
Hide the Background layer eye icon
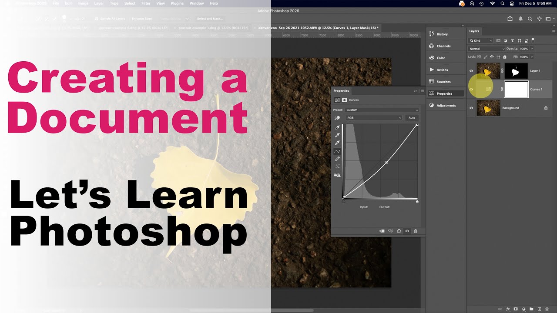pyautogui.click(x=471, y=108)
